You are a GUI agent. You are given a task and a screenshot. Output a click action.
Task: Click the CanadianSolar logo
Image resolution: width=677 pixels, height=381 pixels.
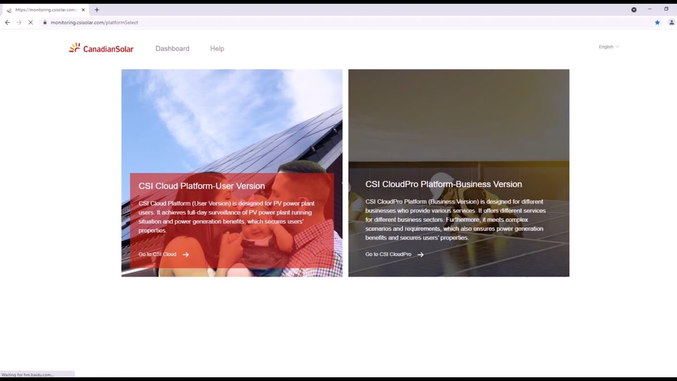point(101,48)
